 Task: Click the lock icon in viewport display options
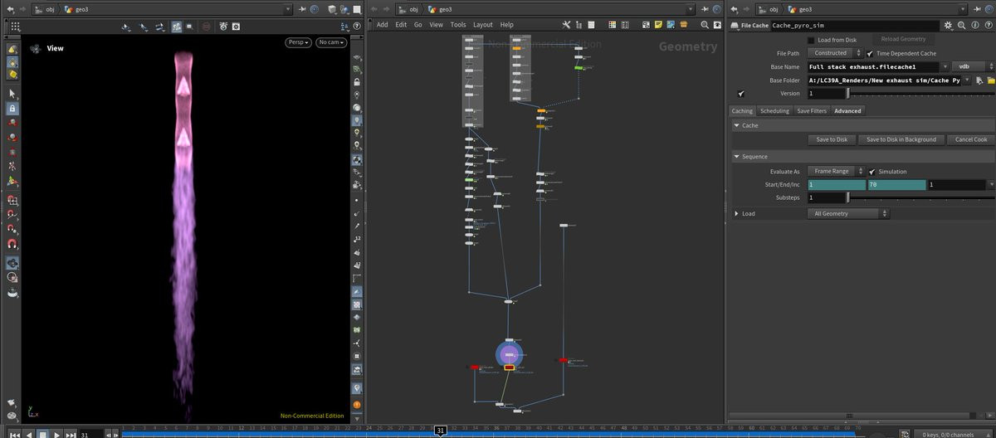coord(357,83)
